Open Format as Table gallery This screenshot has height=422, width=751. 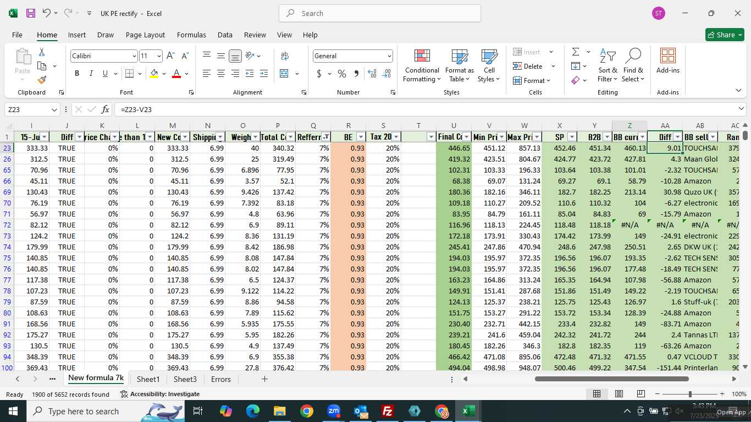[459, 66]
